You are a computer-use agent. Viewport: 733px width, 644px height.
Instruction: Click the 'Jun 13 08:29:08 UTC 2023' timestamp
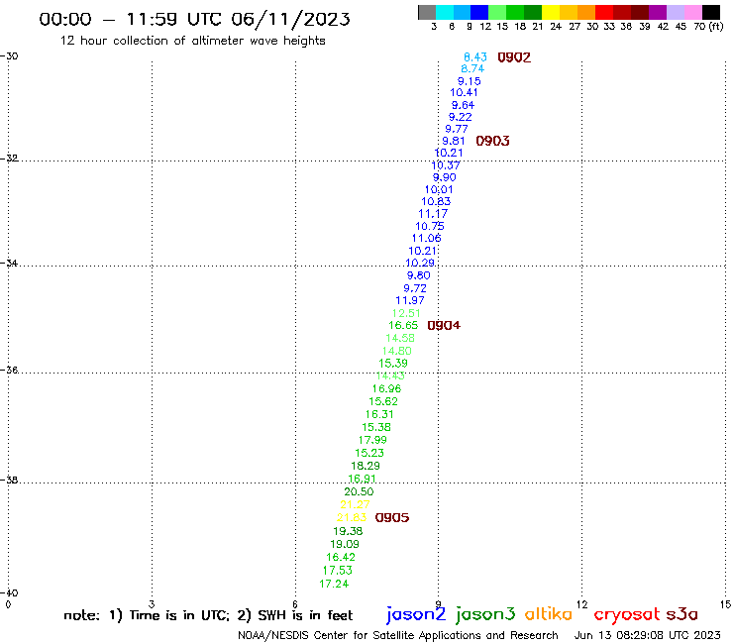[x=648, y=635]
